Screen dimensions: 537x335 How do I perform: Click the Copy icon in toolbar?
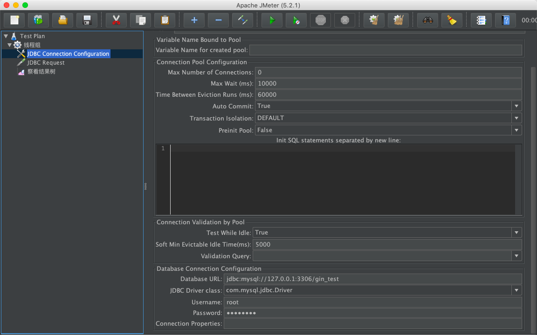tap(141, 20)
